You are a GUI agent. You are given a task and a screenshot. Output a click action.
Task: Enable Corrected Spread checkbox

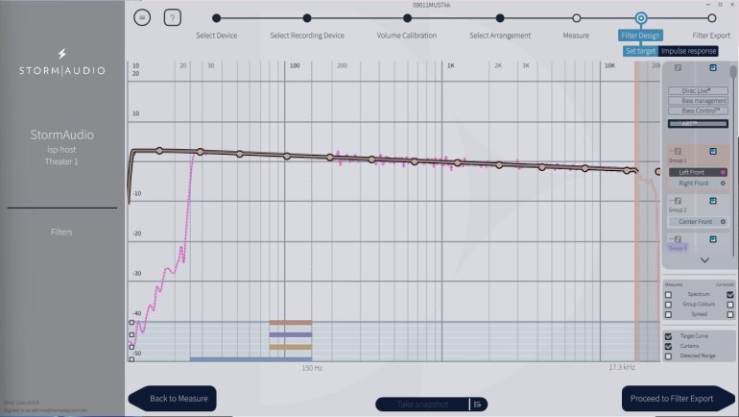point(730,314)
